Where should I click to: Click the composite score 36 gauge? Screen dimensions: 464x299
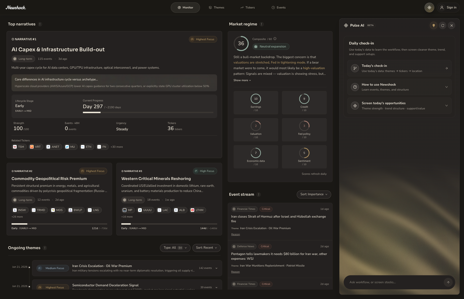[x=241, y=43]
